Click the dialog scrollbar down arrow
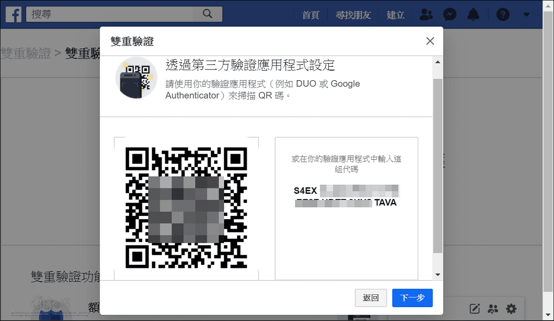This screenshot has height=321, width=554. [x=438, y=275]
